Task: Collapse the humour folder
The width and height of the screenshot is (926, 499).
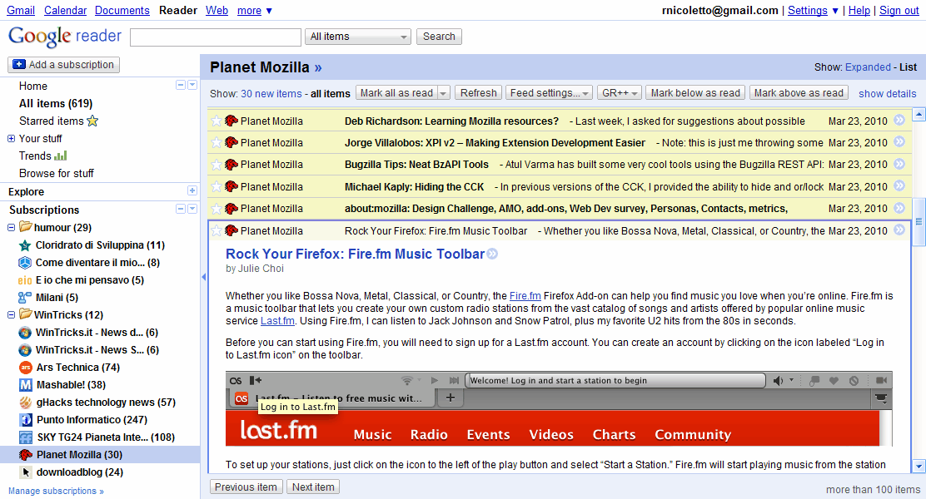Action: [x=11, y=228]
